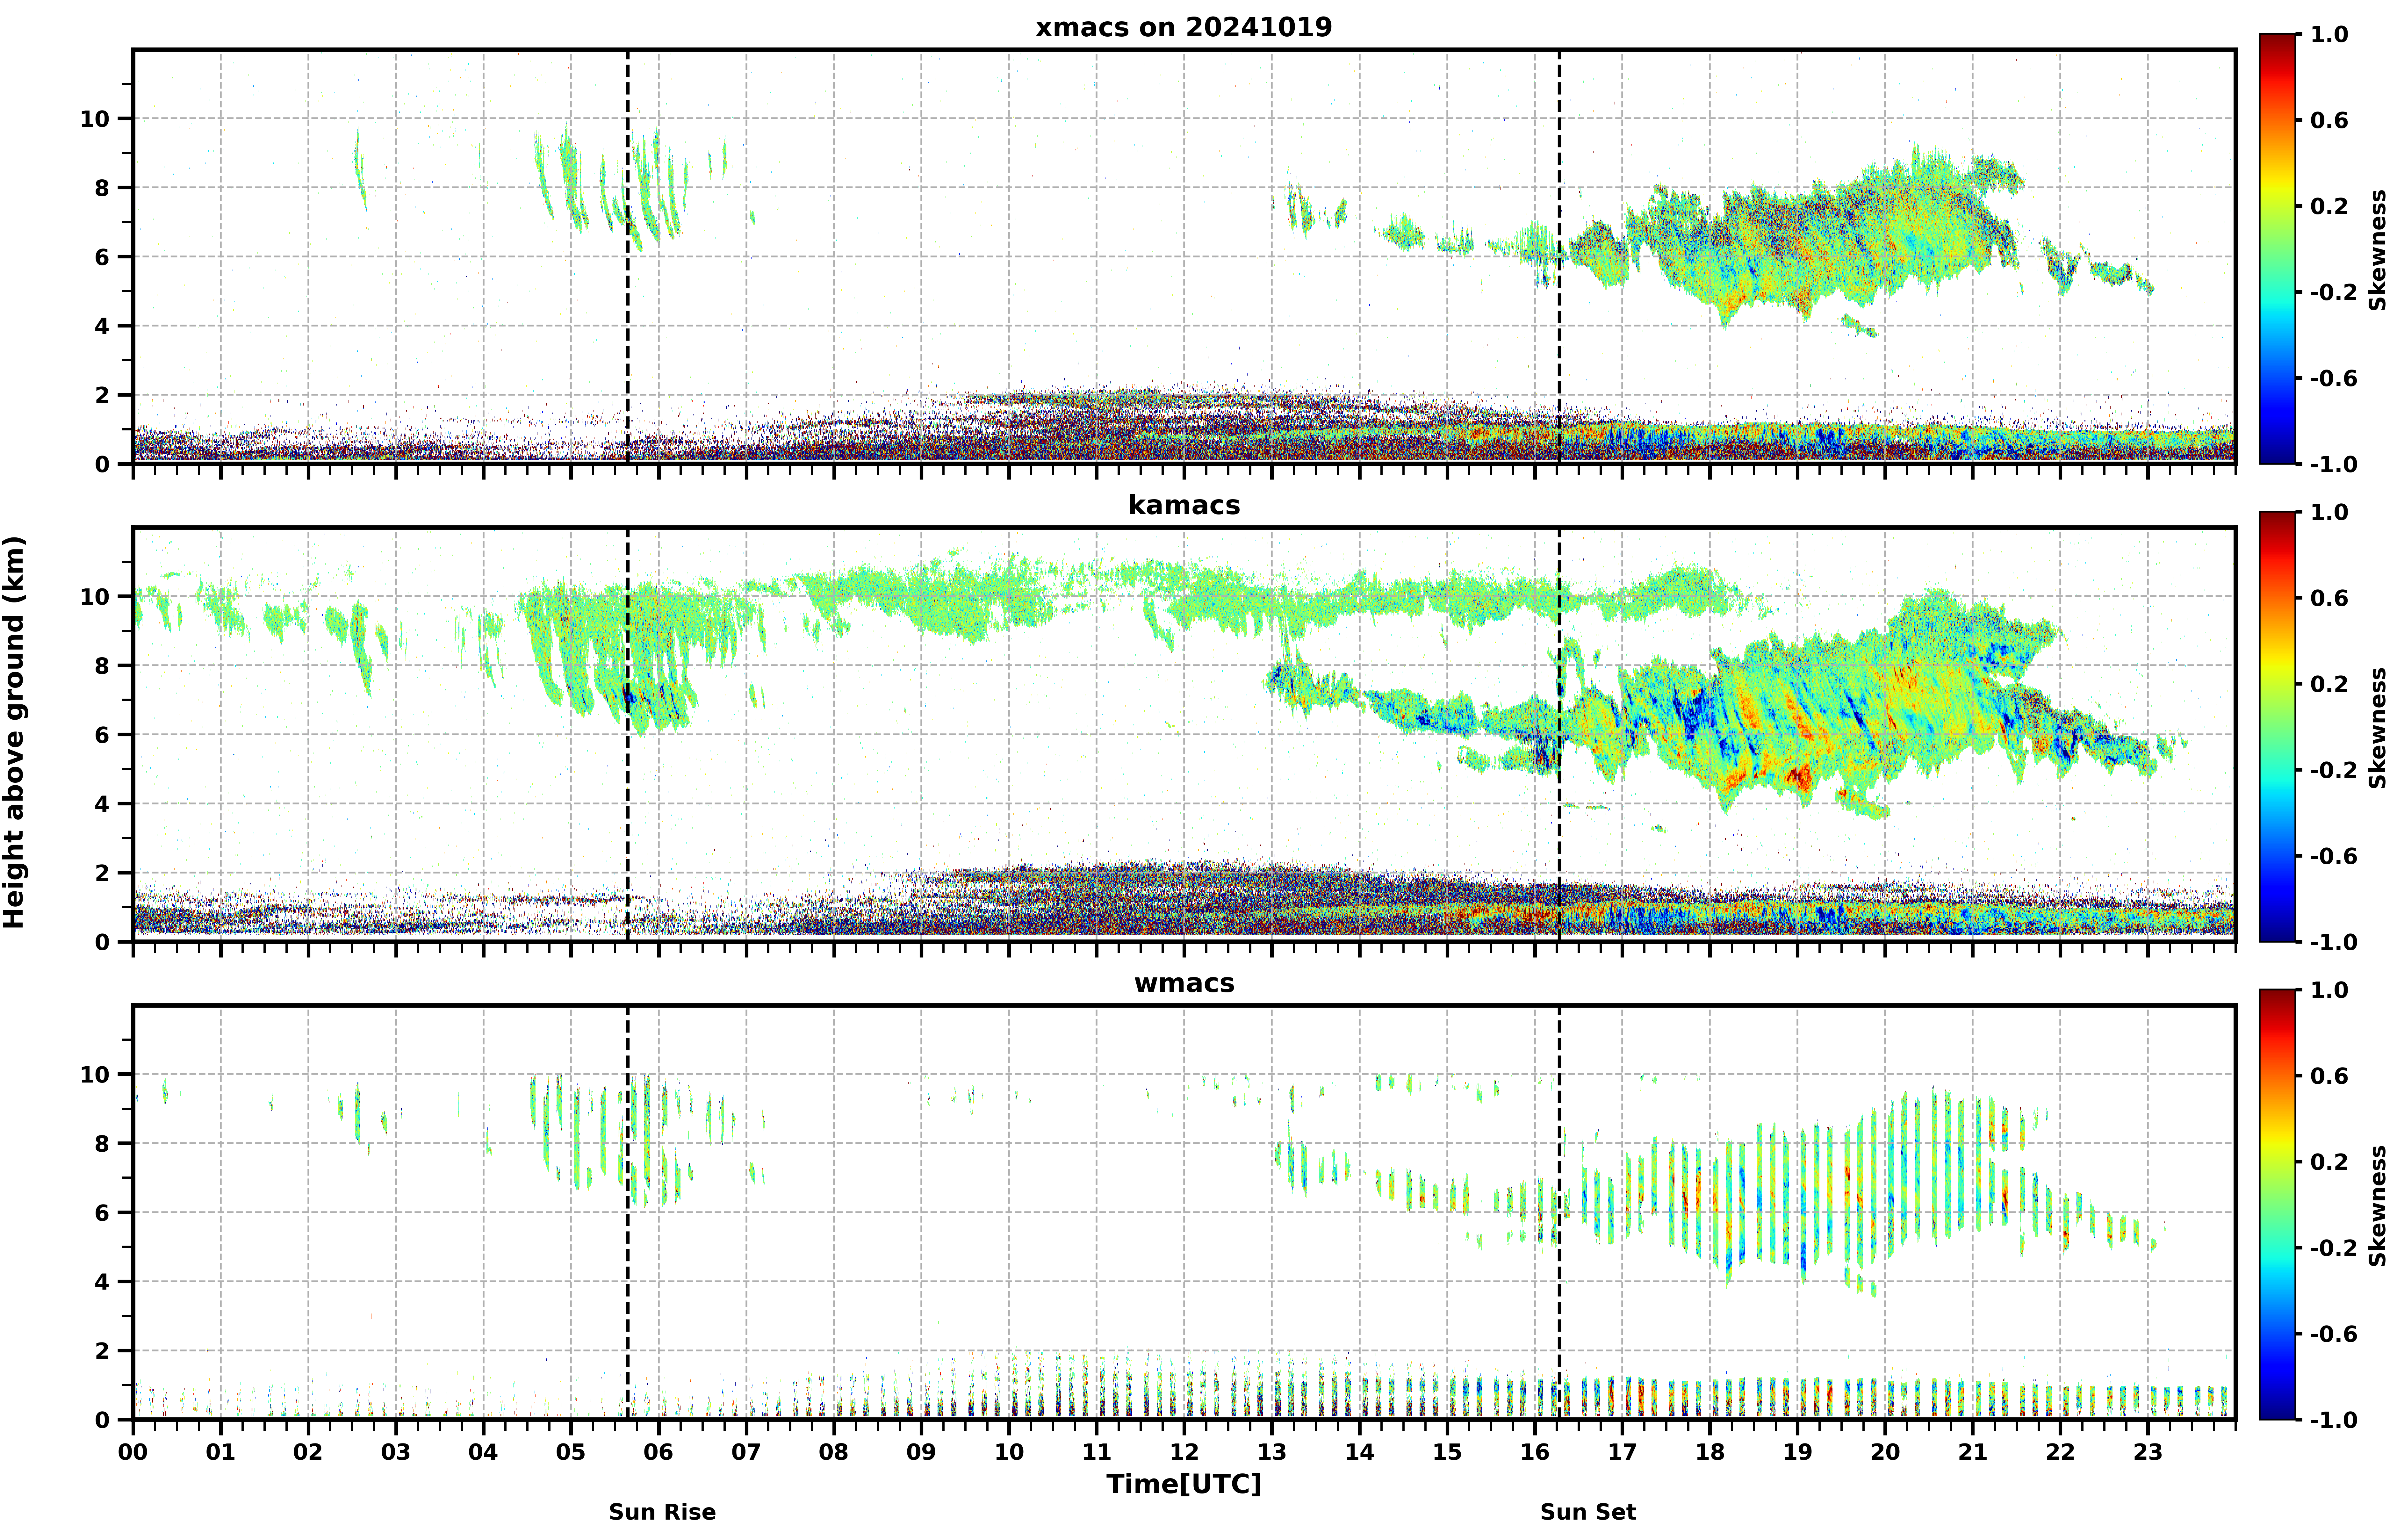
Task: Click the '12' hour tick label
Action: [x=1184, y=1451]
